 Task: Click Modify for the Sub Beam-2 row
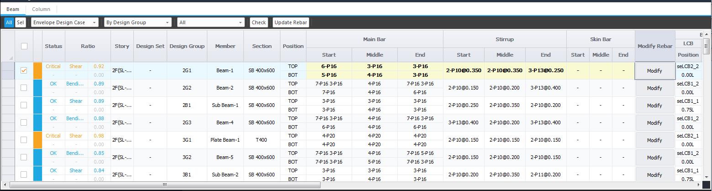point(654,175)
